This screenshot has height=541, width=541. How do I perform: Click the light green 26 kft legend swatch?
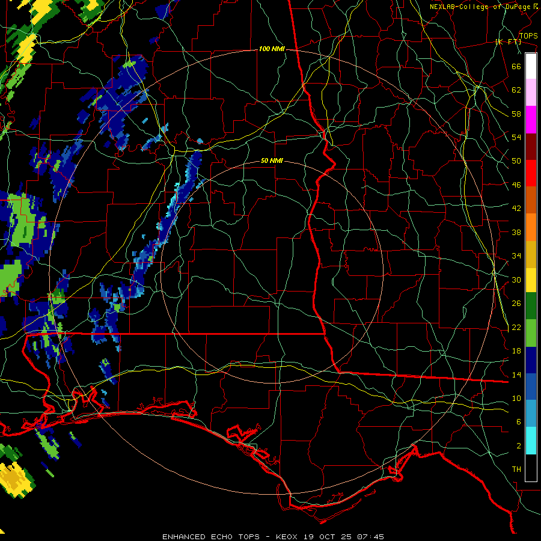point(531,333)
